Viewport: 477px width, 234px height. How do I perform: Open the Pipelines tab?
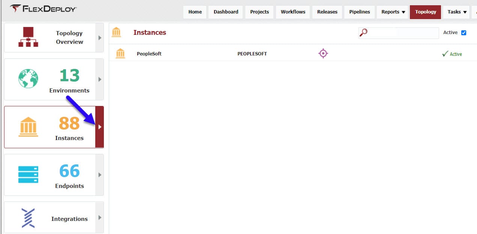[x=360, y=12]
